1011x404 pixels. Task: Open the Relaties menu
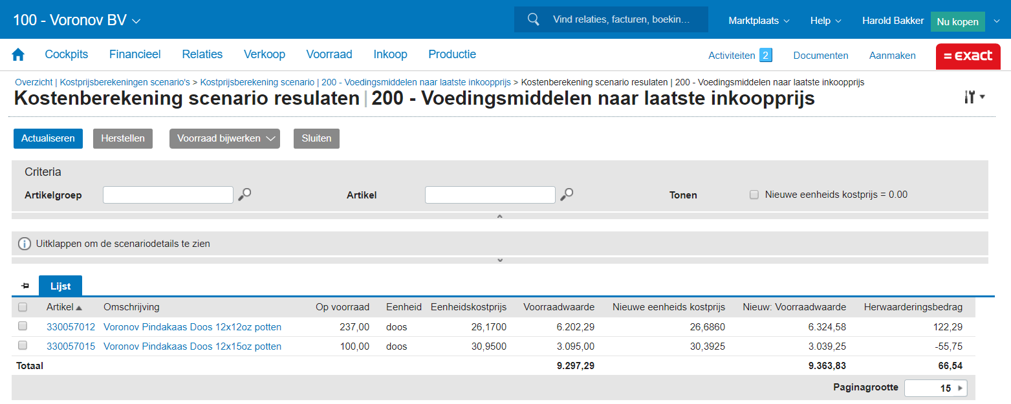tap(202, 54)
